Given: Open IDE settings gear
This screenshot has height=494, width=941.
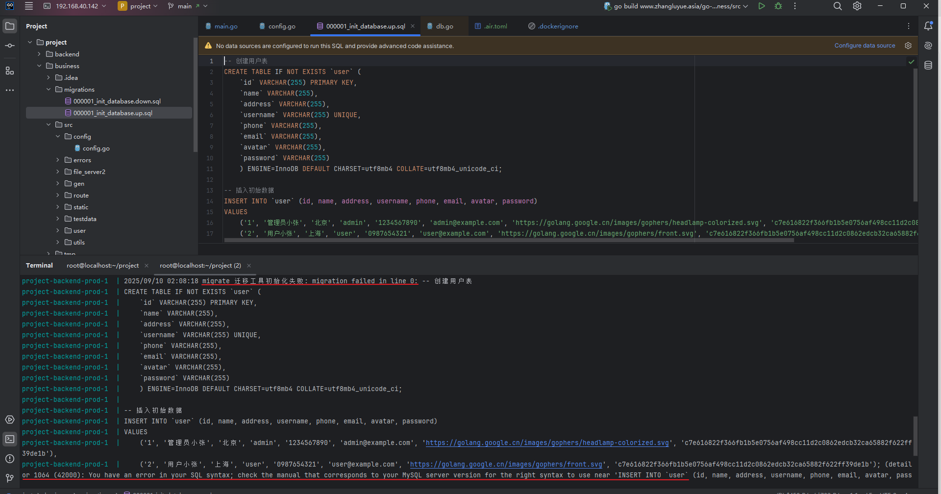Looking at the screenshot, I should (x=857, y=6).
